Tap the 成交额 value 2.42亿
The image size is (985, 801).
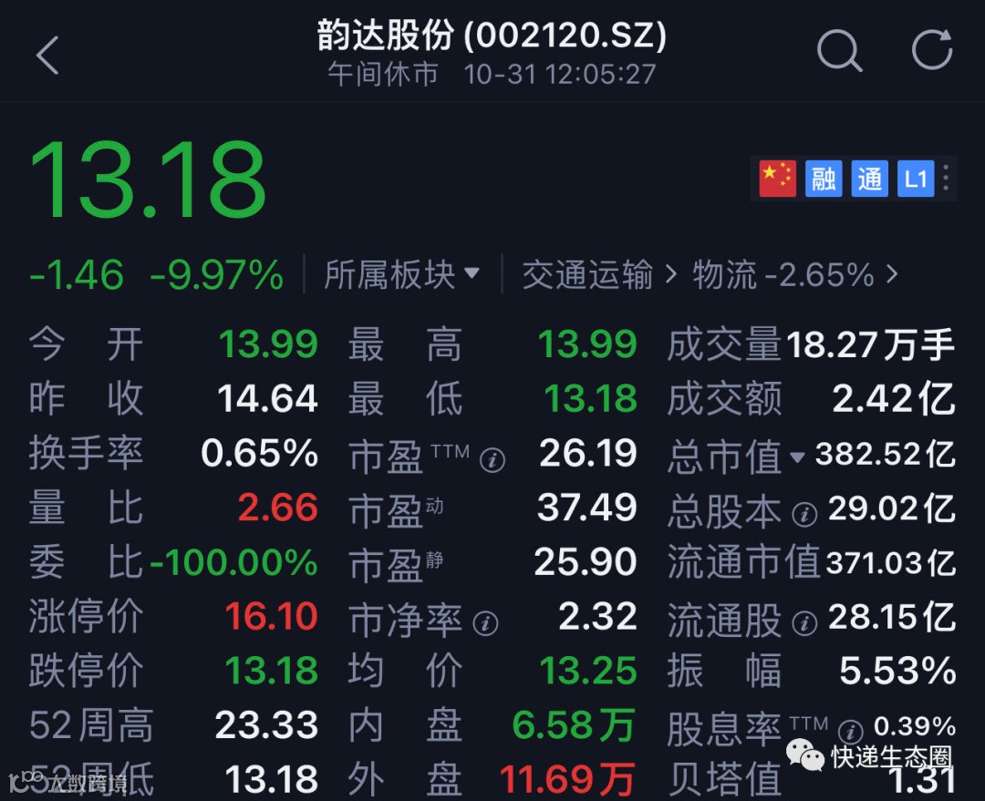click(x=894, y=398)
